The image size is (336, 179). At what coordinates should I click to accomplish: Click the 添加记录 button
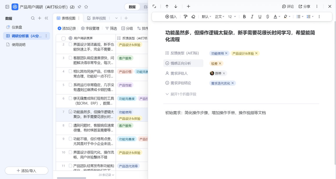pyautogui.click(x=67, y=28)
